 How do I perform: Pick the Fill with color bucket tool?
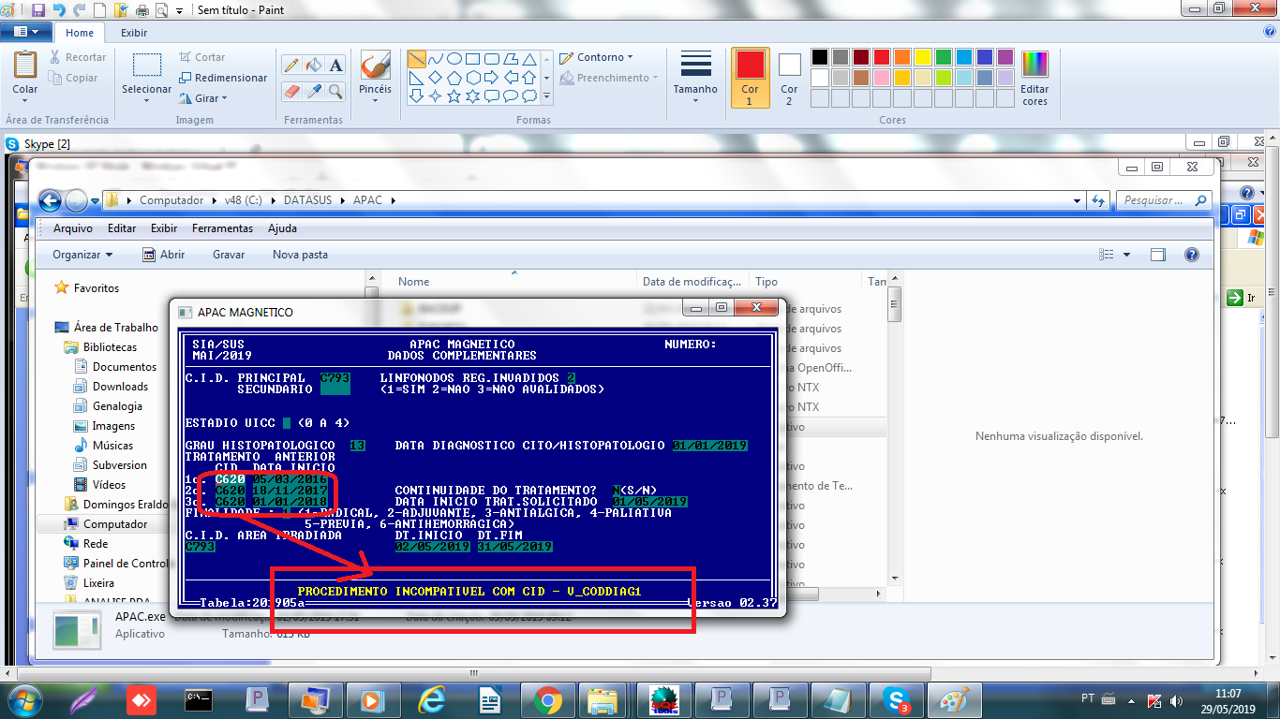tap(314, 65)
